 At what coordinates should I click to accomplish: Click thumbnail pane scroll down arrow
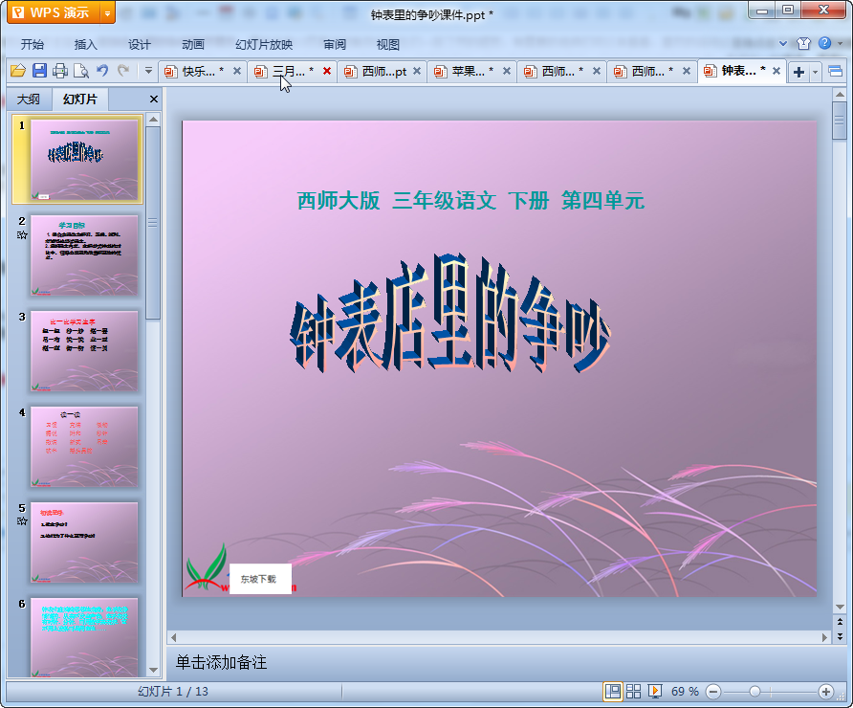point(153,671)
